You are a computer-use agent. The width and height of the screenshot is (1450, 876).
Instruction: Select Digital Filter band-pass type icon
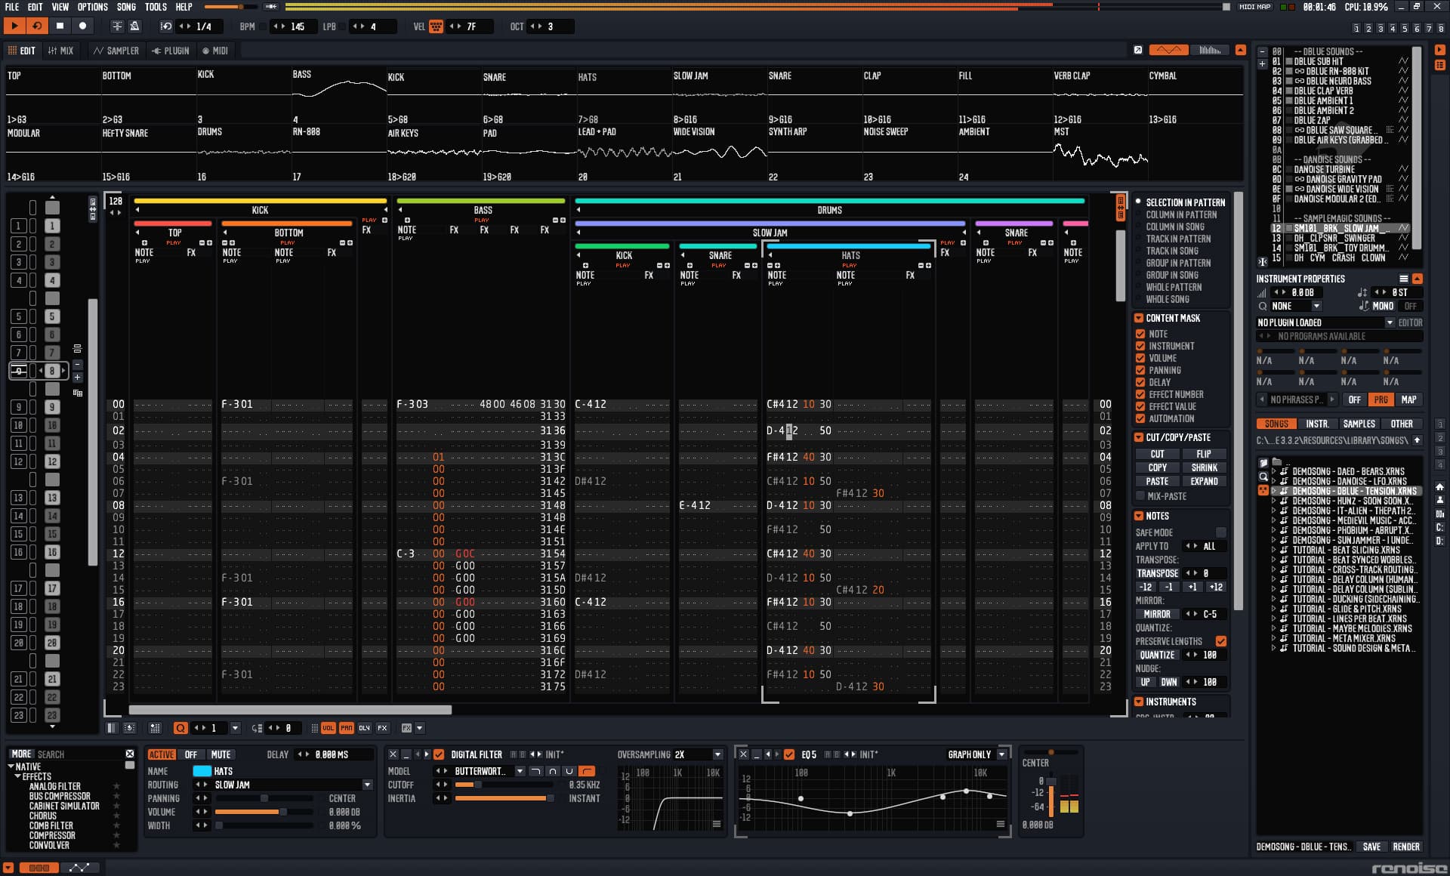[553, 771]
